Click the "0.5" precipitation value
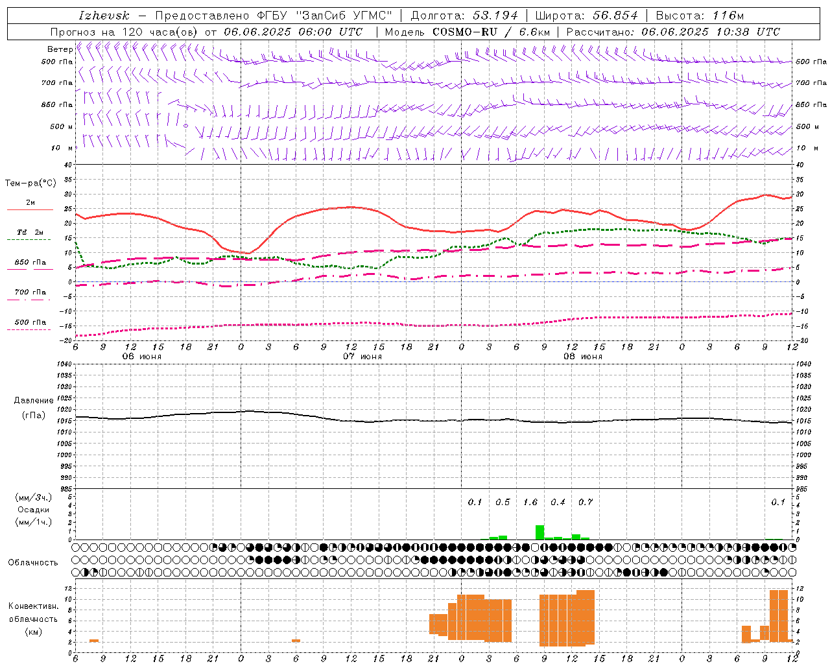The height and width of the screenshot is (664, 830). 503,503
